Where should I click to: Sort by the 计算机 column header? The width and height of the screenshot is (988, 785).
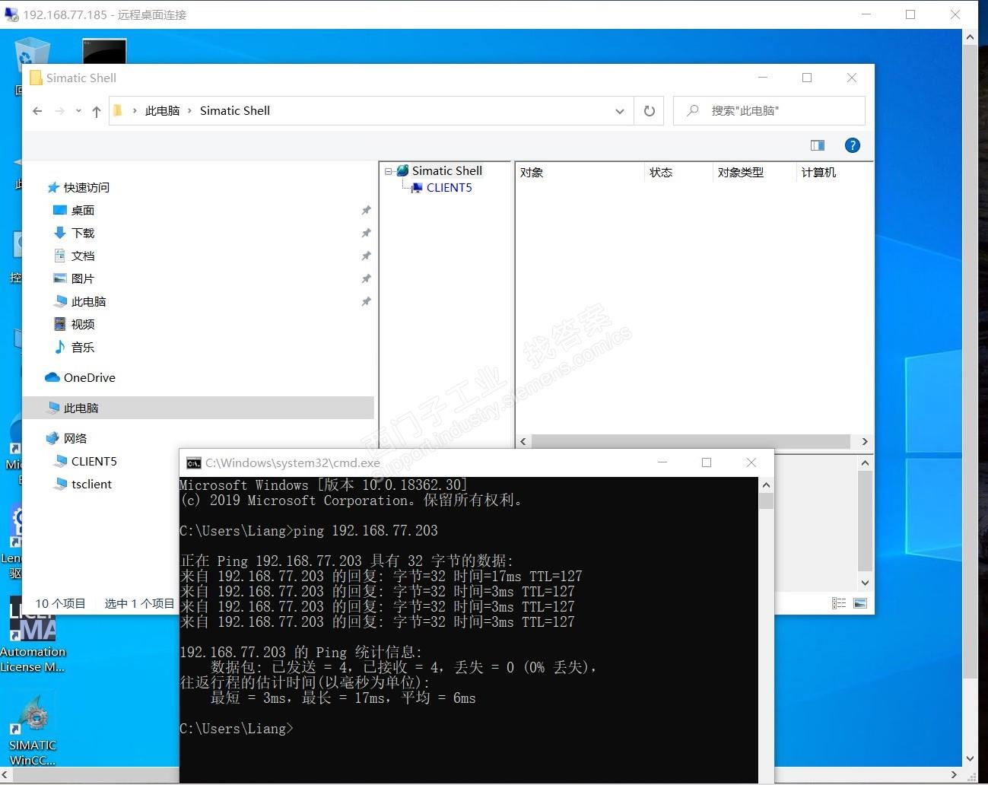pyautogui.click(x=834, y=173)
